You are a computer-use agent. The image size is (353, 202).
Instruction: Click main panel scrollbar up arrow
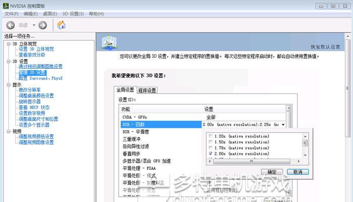click(x=348, y=36)
